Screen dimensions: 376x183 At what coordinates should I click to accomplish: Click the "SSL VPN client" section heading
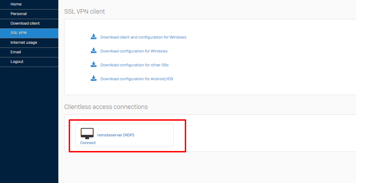(85, 12)
